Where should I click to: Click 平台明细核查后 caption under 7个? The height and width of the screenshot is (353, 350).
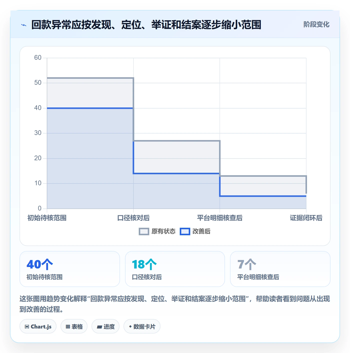coord(258,277)
